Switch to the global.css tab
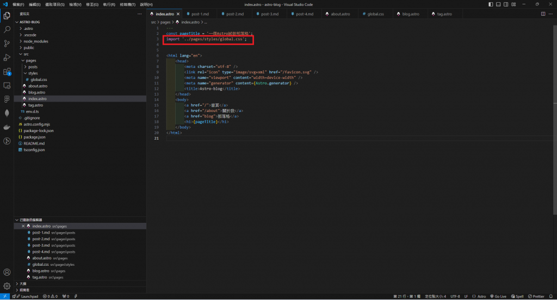 [x=375, y=14]
